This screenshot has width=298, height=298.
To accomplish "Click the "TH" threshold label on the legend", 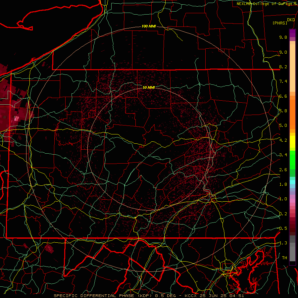I will pyautogui.click(x=284, y=258).
